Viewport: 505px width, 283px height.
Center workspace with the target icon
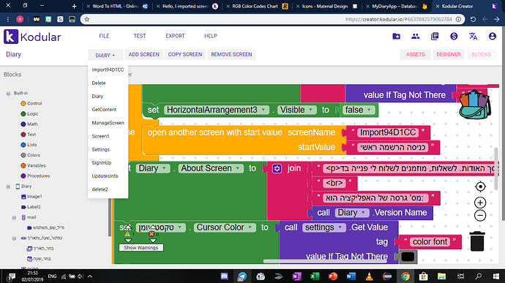pos(480,186)
